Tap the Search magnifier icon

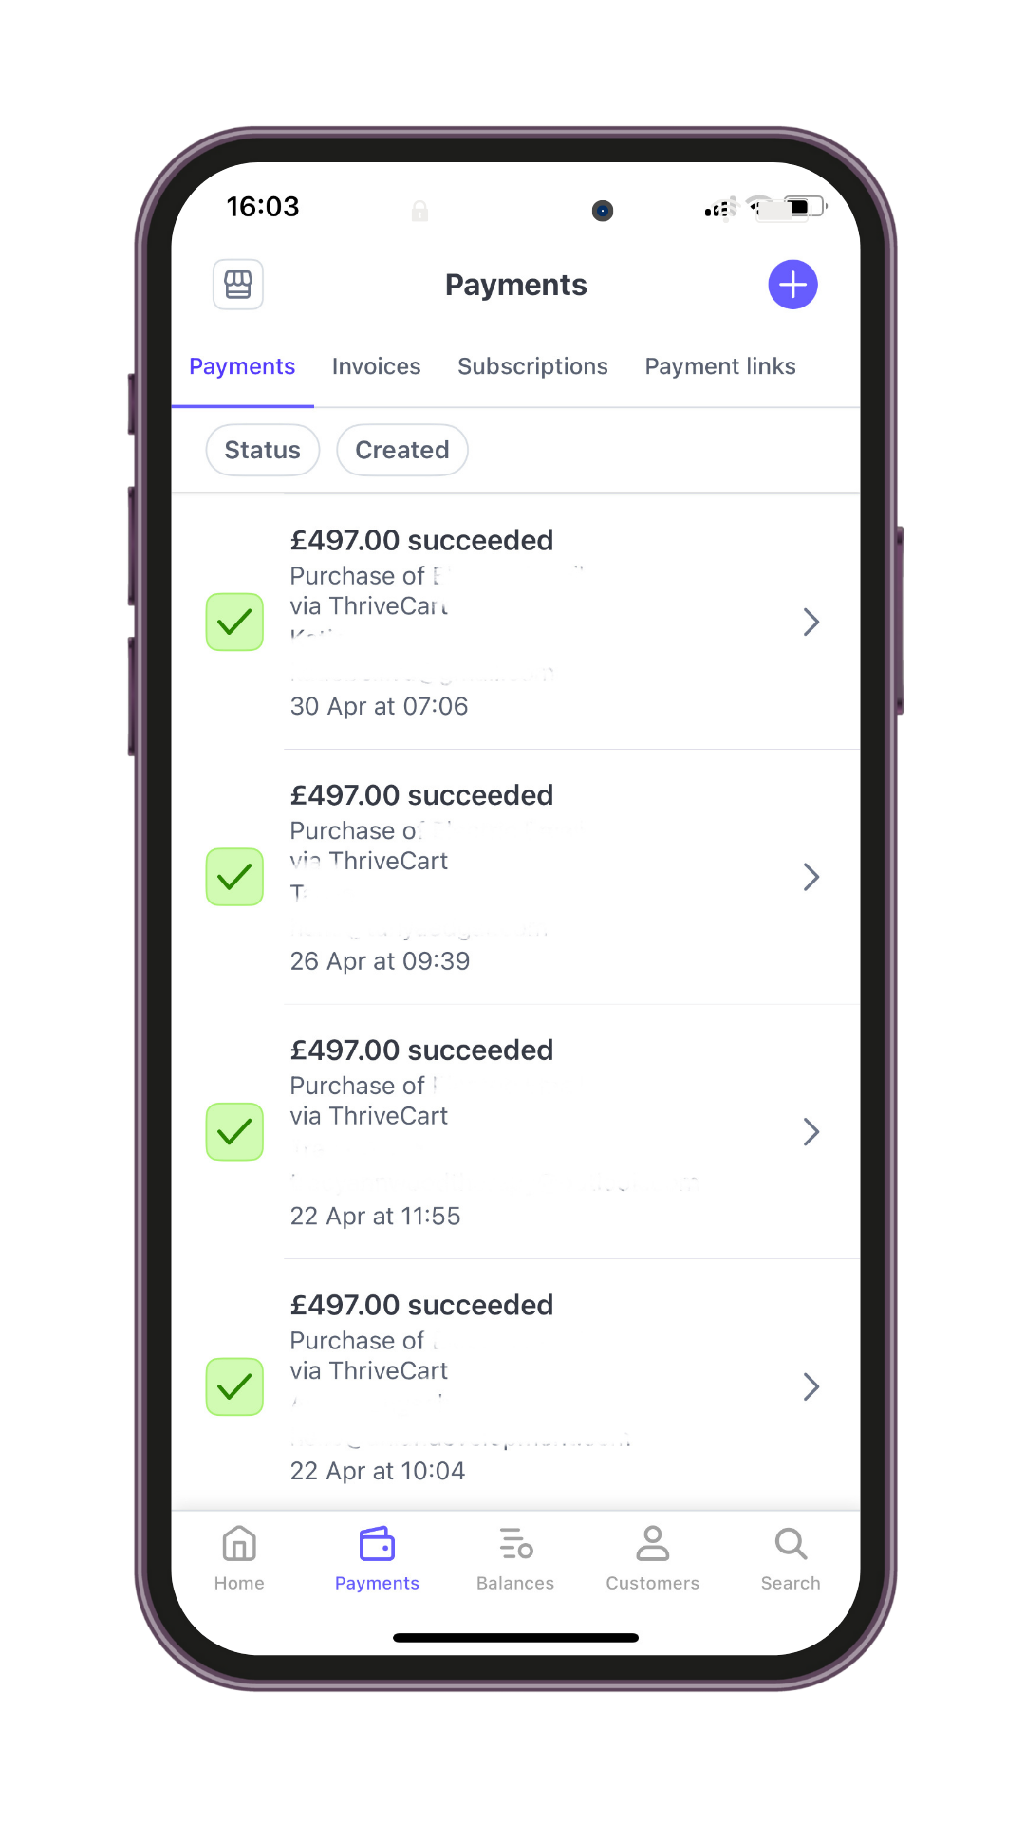pyautogui.click(x=791, y=1544)
